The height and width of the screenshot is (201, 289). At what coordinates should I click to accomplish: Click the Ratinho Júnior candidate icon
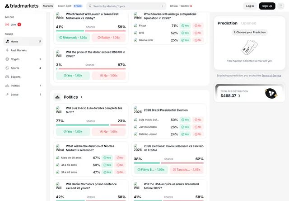pos(135,134)
